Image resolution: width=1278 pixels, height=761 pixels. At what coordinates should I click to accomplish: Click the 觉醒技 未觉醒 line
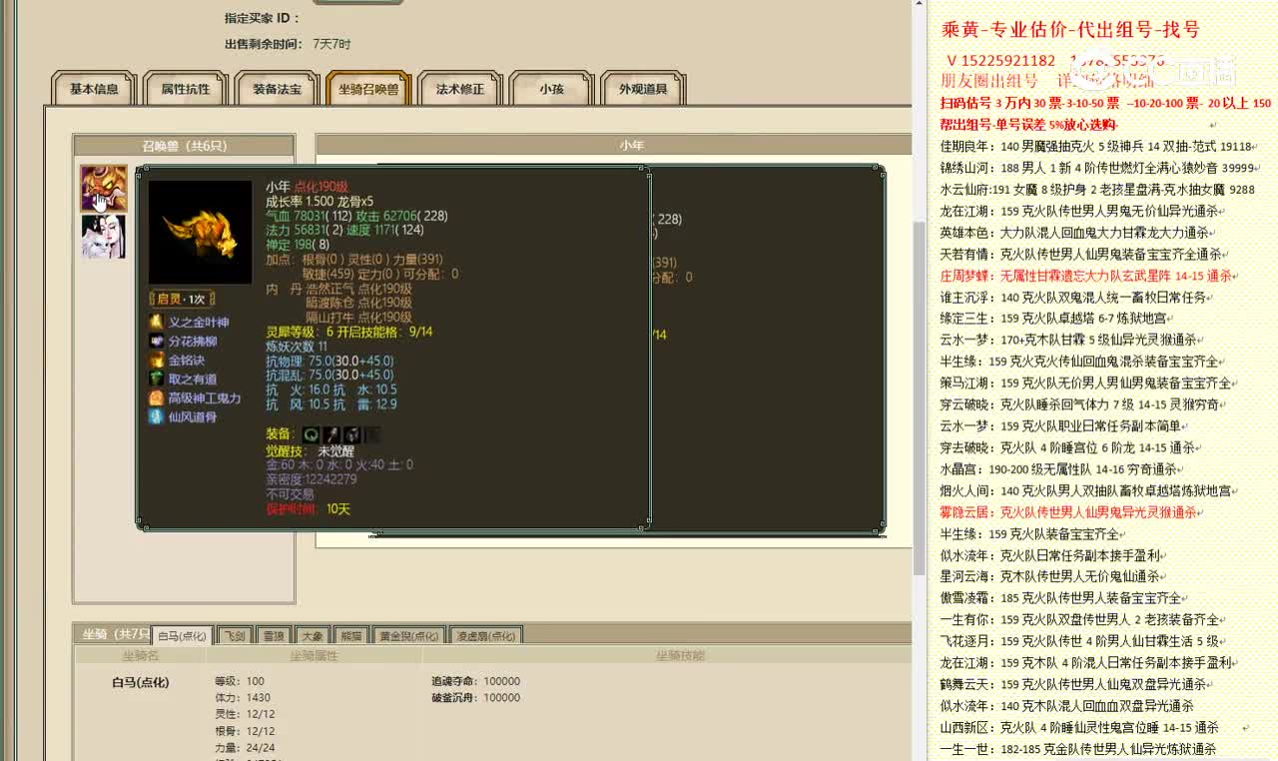310,450
